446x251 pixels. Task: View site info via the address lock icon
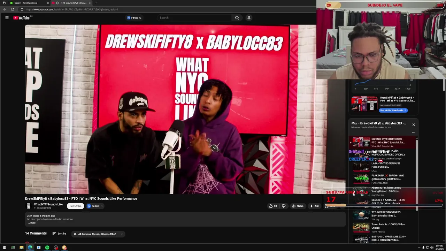(x=22, y=9)
